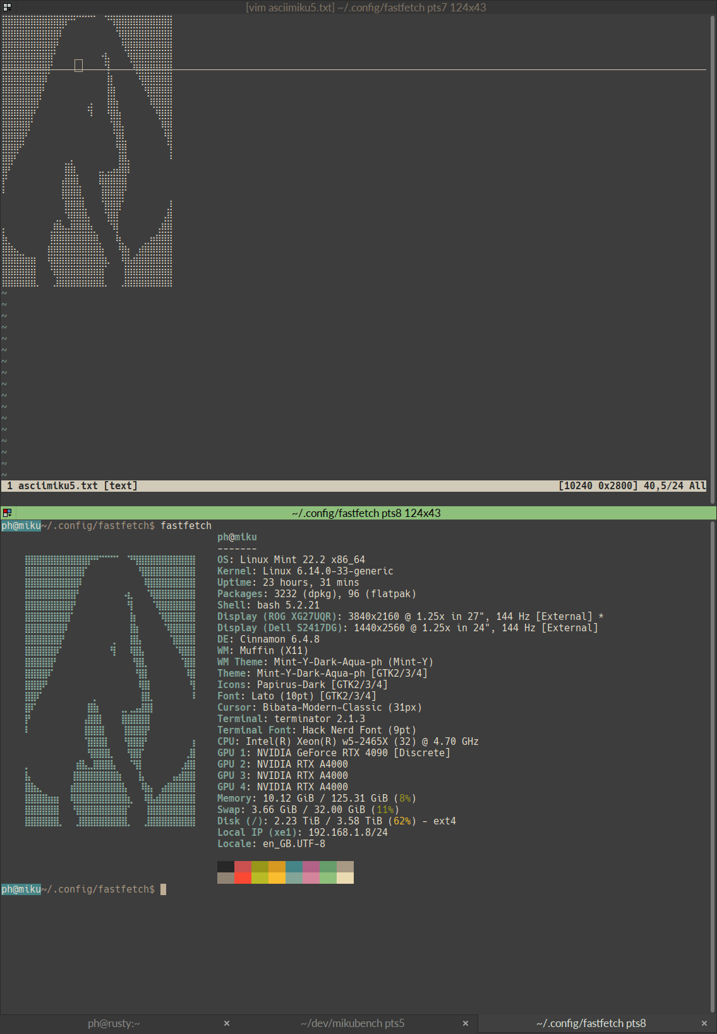
Task: Click the Uptime: 23 hours line
Action: click(288, 583)
